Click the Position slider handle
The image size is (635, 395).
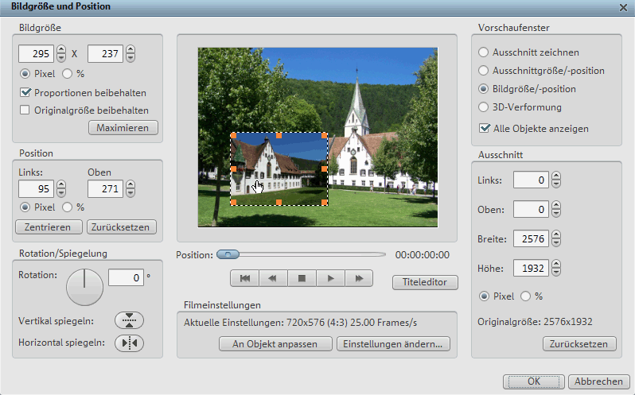[228, 254]
